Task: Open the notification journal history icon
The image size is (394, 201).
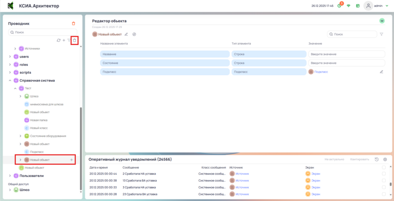Action: pos(377,160)
